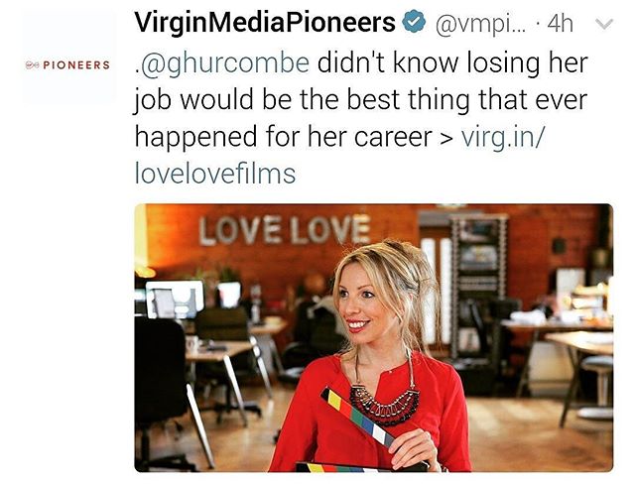Click the @vmpi… account handle
The image size is (635, 484).
click(480, 24)
